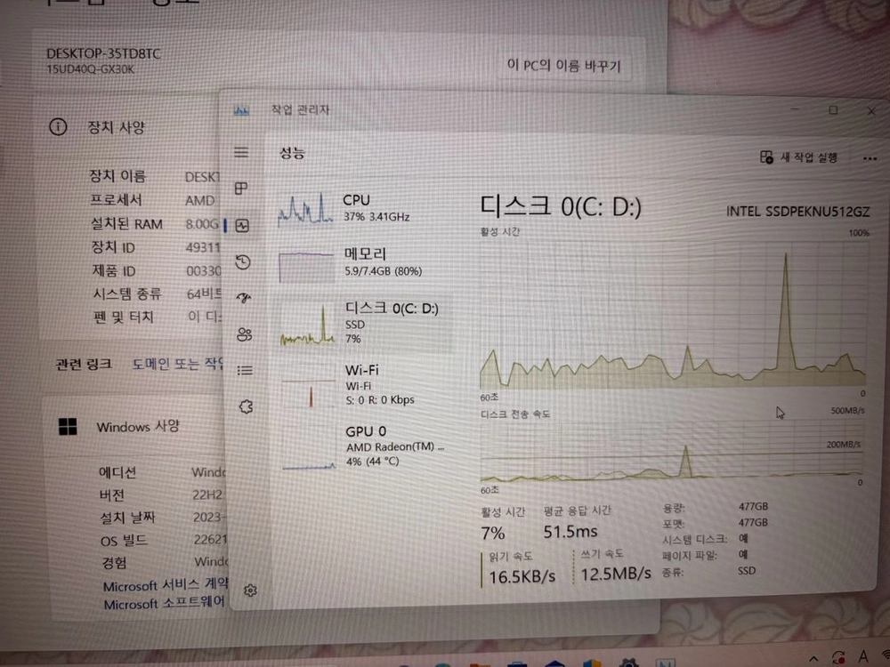Viewport: 890px width, 667px height.
Task: Select the Performance page icon in sidebar
Action: point(242,226)
